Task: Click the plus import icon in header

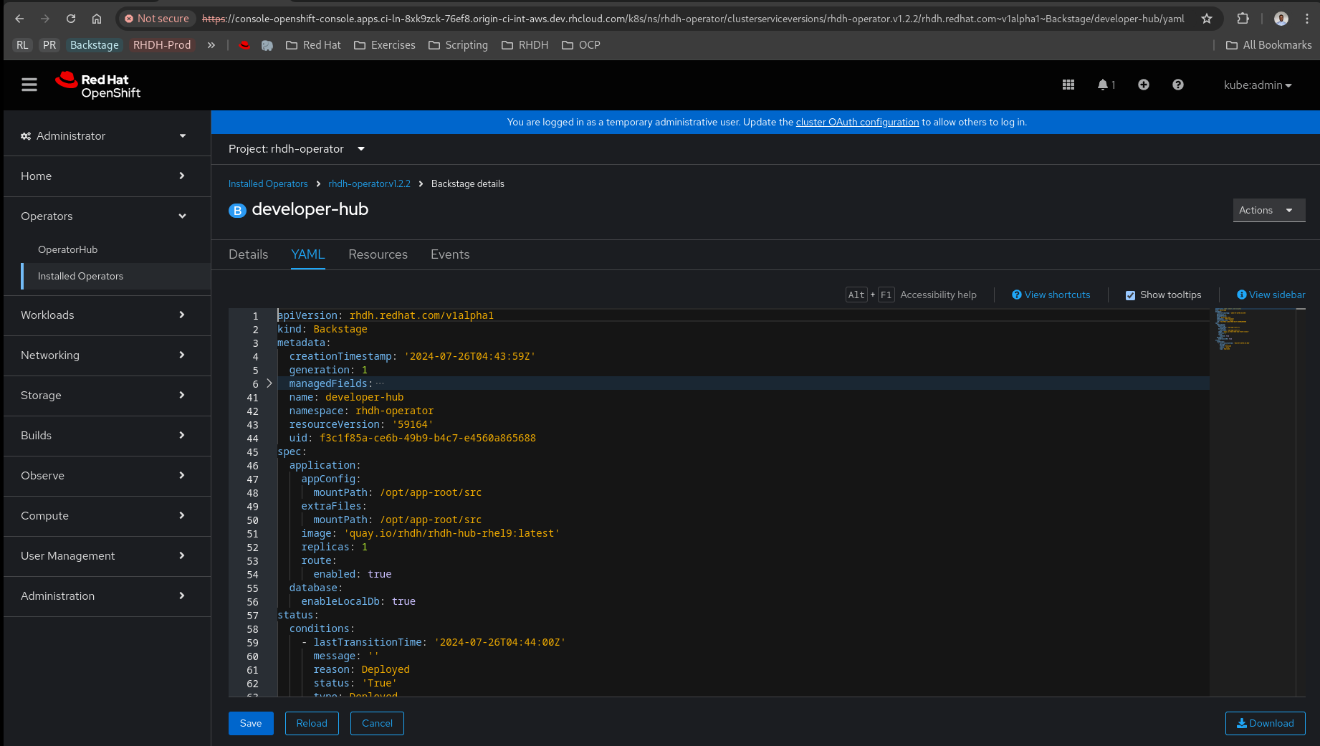Action: tap(1143, 85)
